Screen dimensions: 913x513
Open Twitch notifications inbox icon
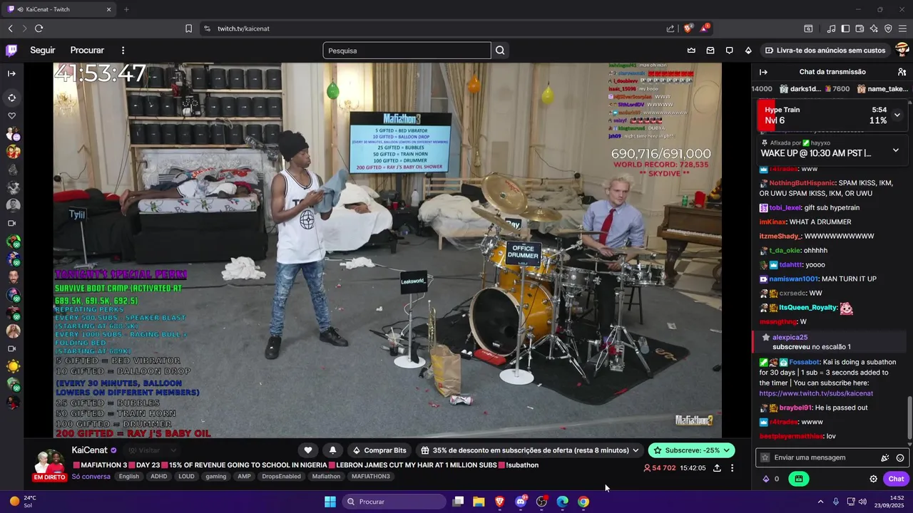[x=710, y=51]
